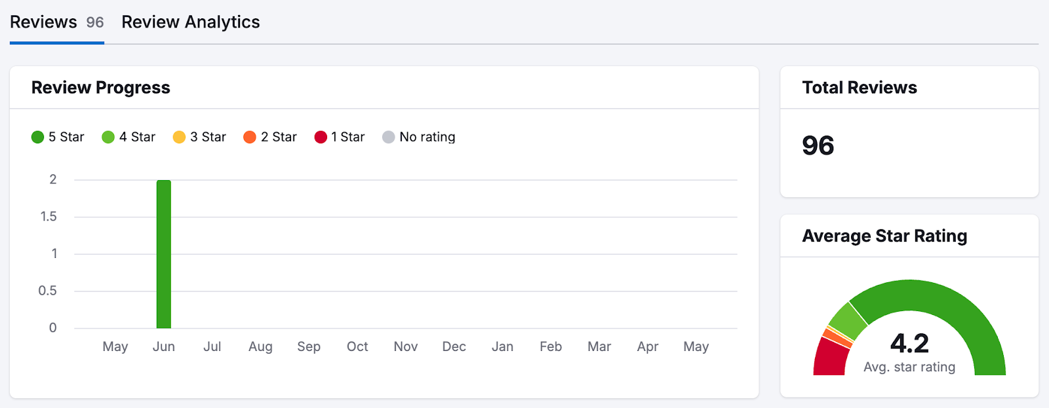The height and width of the screenshot is (408, 1049).
Task: Toggle the 3 Star series visibility
Action: pyautogui.click(x=199, y=137)
